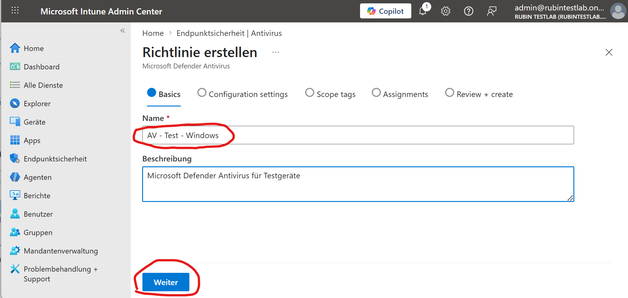This screenshot has width=628, height=298.
Task: Open the app launcher waffle grid
Action: coord(15,11)
